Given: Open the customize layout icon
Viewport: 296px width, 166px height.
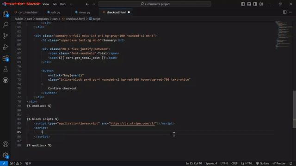Looking at the screenshot, I should pos(261,4).
